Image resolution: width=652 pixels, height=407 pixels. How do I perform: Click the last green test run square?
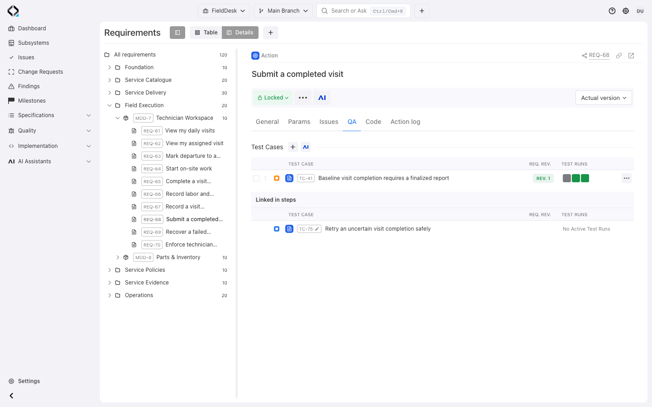tap(585, 178)
